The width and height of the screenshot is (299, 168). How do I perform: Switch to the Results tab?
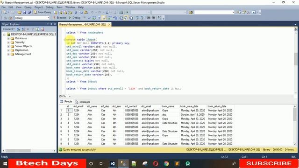click(x=66, y=102)
